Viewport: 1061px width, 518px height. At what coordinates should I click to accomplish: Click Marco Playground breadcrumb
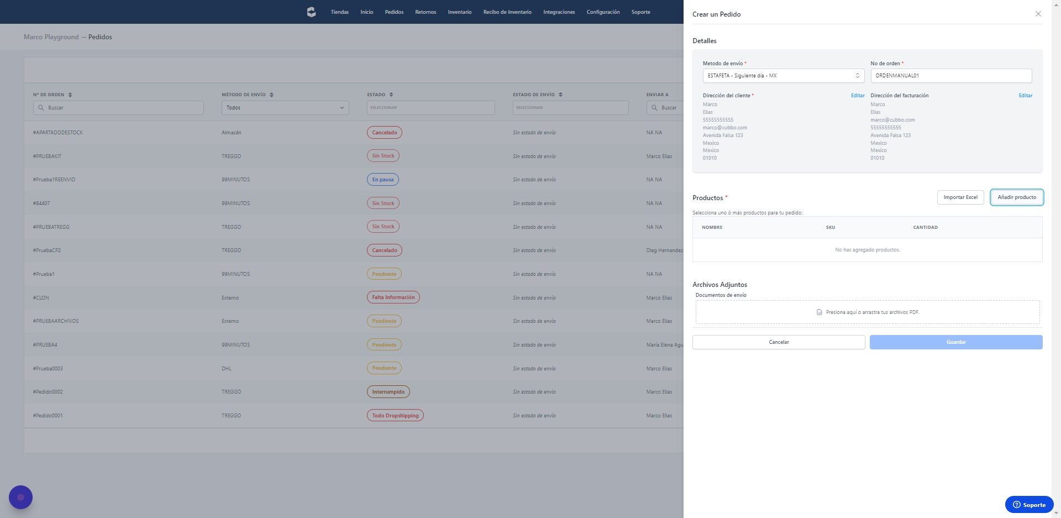click(x=51, y=37)
